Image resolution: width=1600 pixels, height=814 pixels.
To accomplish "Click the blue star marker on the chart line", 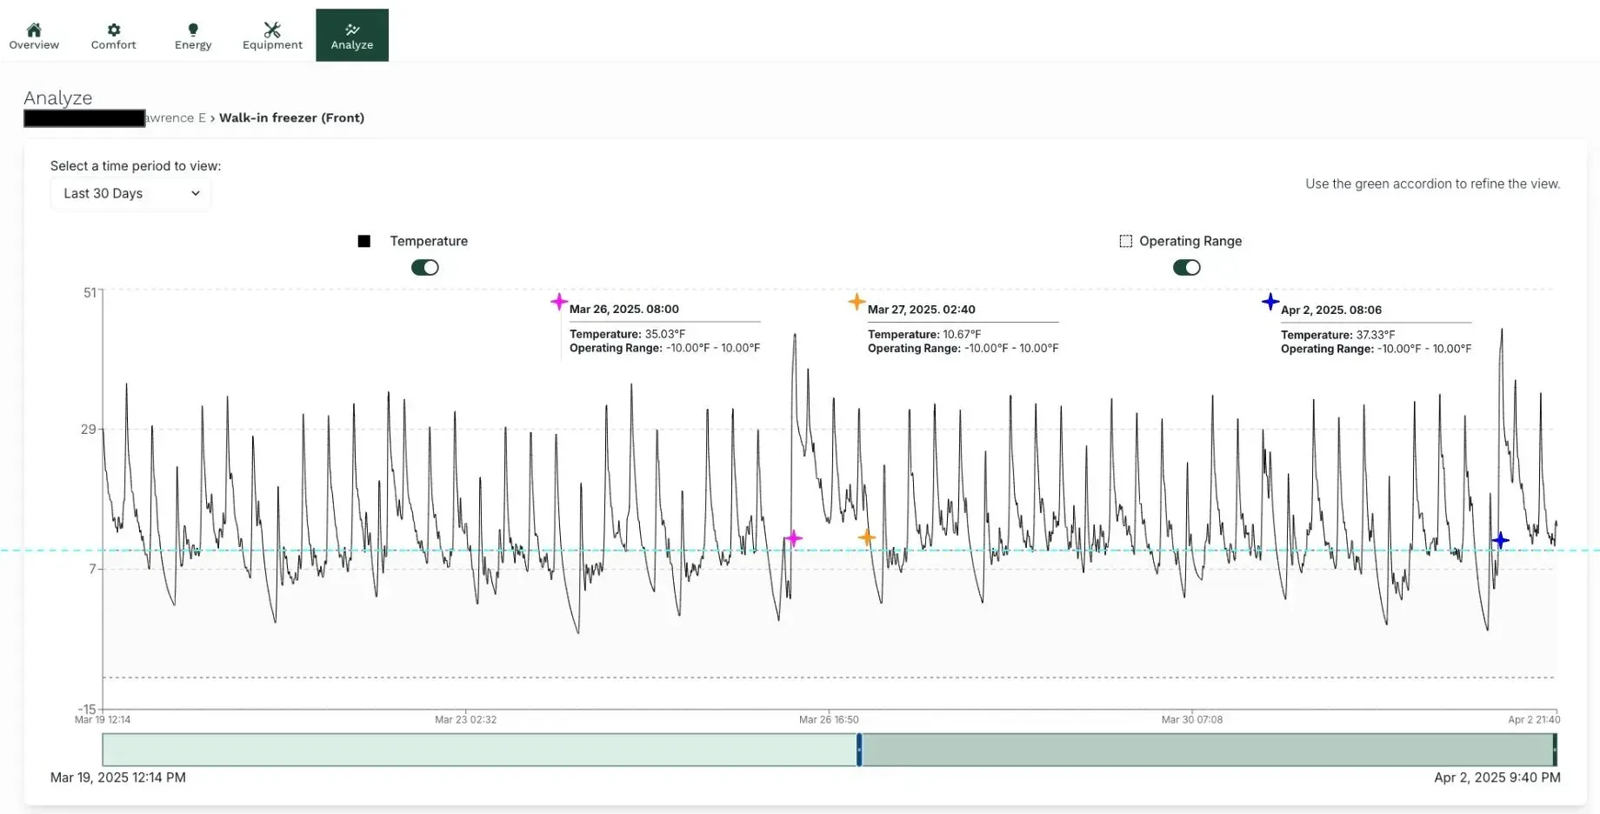I will [1501, 540].
